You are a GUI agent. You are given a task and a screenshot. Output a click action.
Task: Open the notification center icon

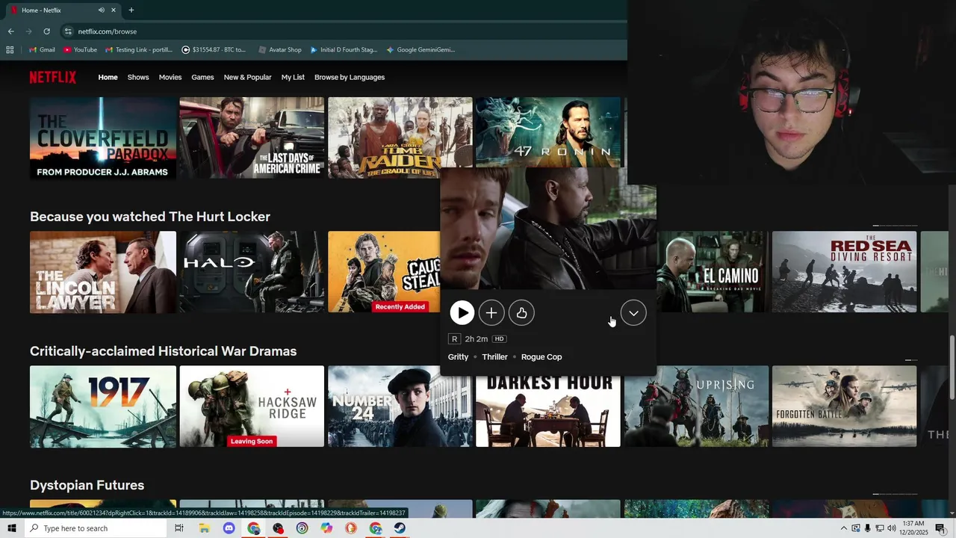pyautogui.click(x=940, y=528)
